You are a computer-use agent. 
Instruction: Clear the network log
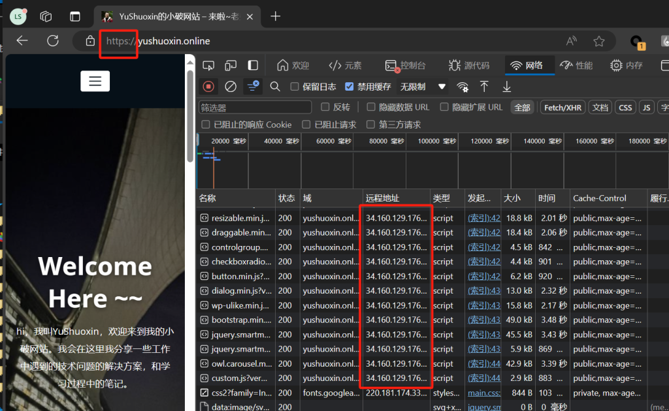230,86
